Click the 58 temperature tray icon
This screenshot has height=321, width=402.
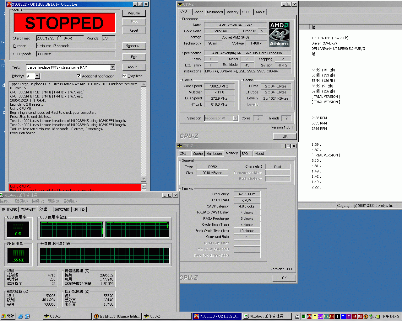coord(360,317)
